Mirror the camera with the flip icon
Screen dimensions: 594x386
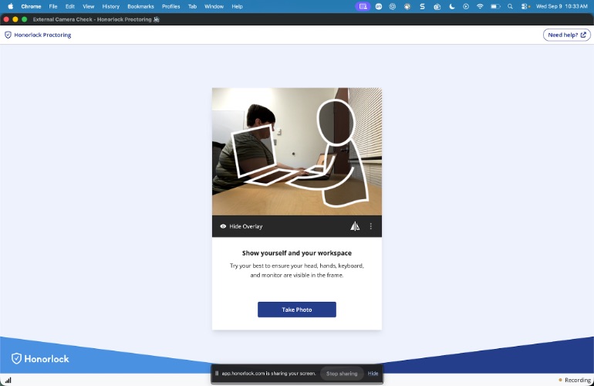(355, 226)
